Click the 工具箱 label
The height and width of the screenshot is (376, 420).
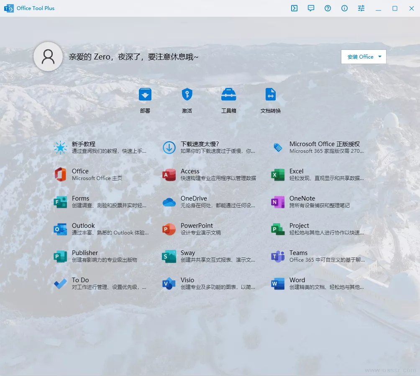(229, 111)
